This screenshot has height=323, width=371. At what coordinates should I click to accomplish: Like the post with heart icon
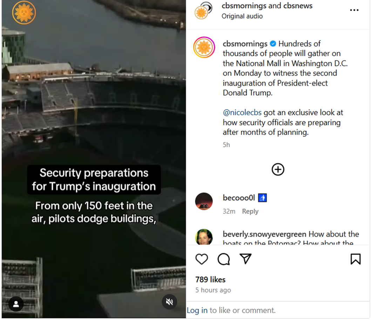(202, 259)
